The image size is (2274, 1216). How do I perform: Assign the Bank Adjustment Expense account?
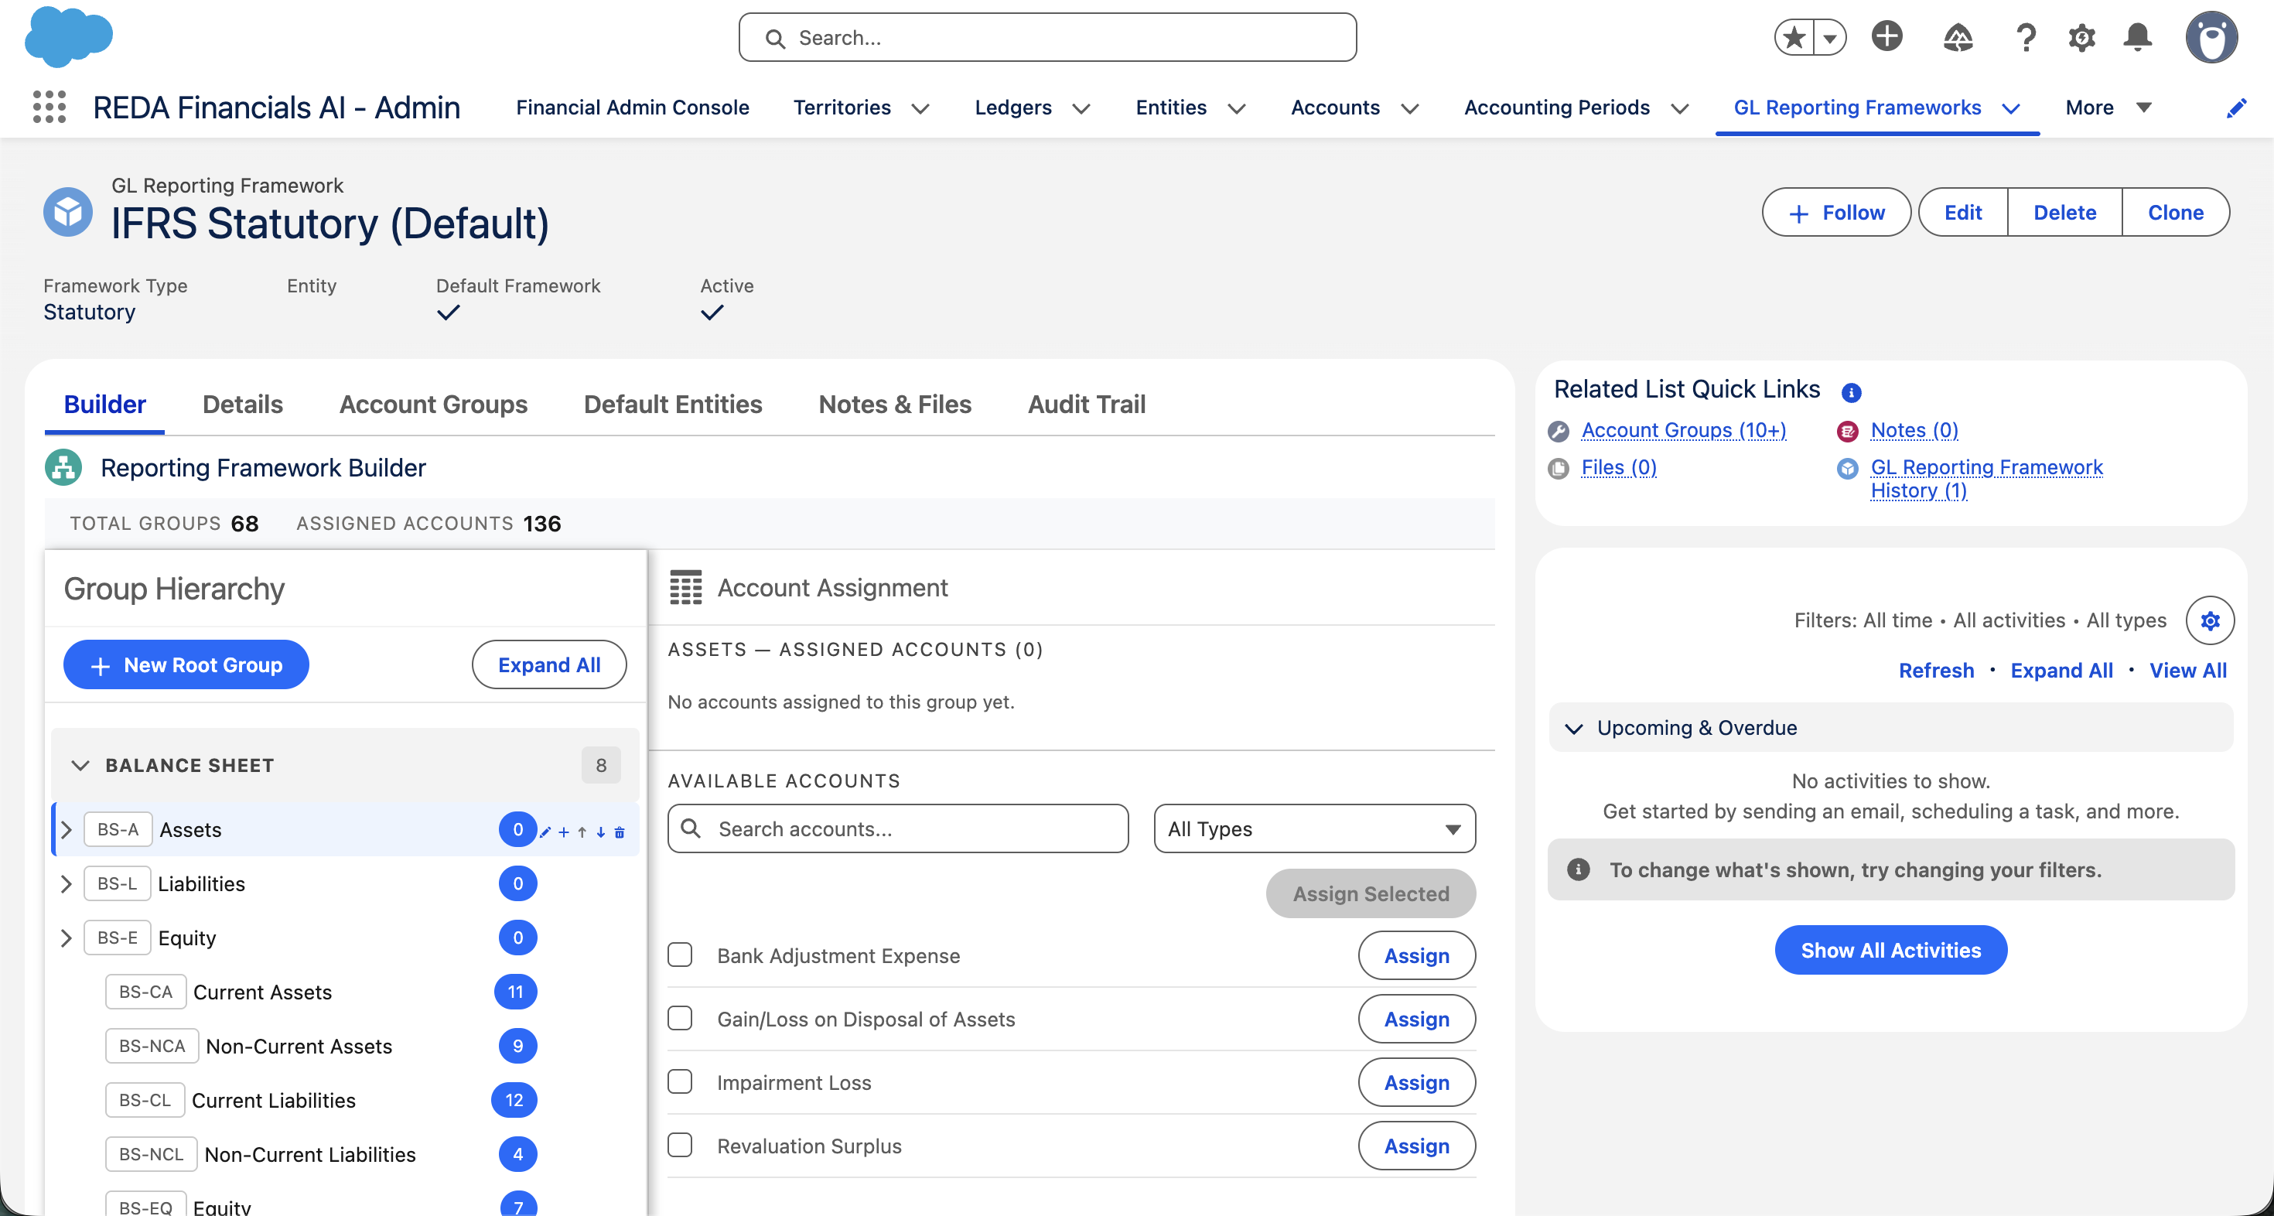tap(1417, 955)
